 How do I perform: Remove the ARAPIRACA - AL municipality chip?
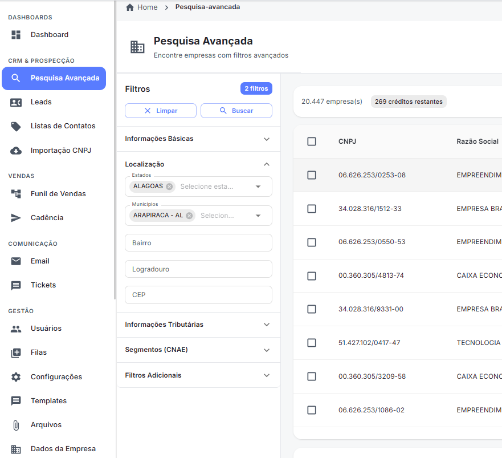189,216
